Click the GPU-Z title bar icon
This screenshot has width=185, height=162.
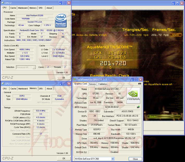75,79
